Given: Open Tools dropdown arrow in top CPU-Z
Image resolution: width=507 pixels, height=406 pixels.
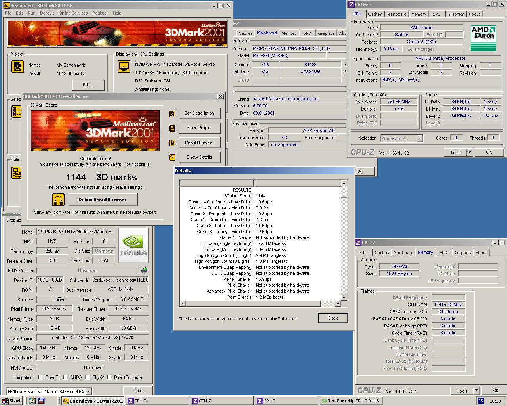Looking at the screenshot, I should pos(469,152).
